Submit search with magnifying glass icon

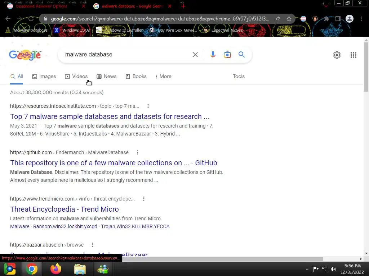point(241,55)
